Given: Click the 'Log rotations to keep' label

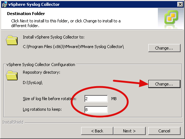Looking at the screenshot, I should (x=42, y=109).
